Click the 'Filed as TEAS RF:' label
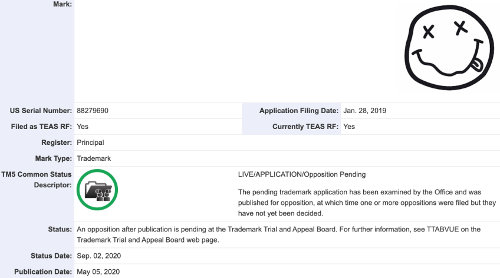Screen dimensions: 500x278 (x=41, y=127)
